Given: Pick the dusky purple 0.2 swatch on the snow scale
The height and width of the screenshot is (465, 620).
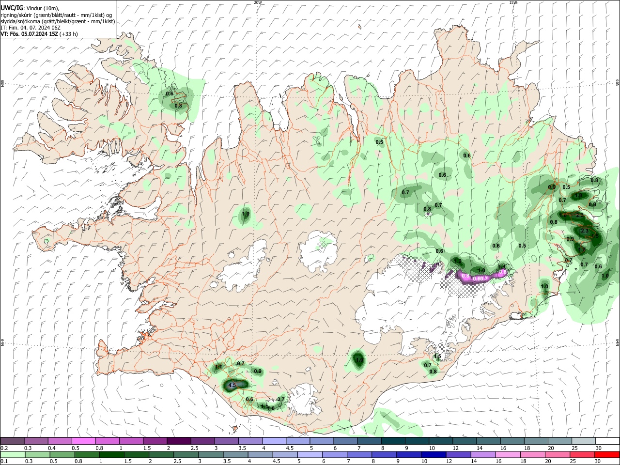Looking at the screenshot, I should 12,441.
